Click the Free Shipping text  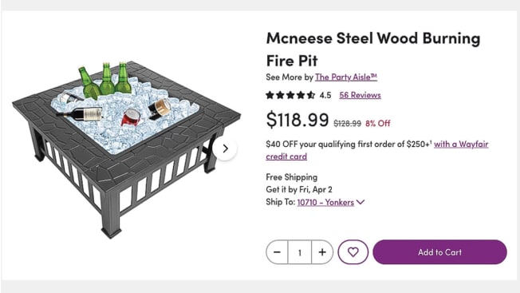292,177
